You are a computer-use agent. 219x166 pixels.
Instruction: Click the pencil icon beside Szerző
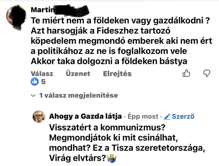pos(167,117)
